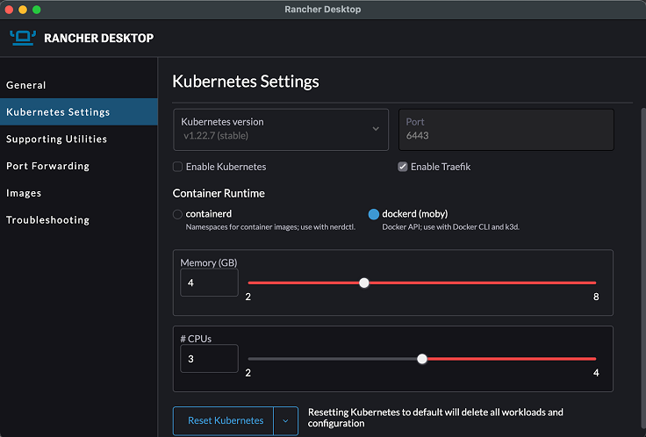This screenshot has width=646, height=437.
Task: Uncheck the Enable Traefik checkbox
Action: coord(403,167)
